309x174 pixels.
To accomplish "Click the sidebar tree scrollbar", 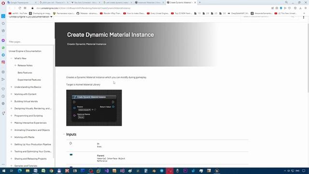I will click(54, 101).
